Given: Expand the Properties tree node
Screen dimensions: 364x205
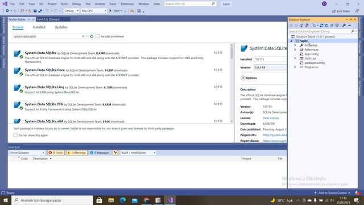Looking at the screenshot, I should point(295,46).
